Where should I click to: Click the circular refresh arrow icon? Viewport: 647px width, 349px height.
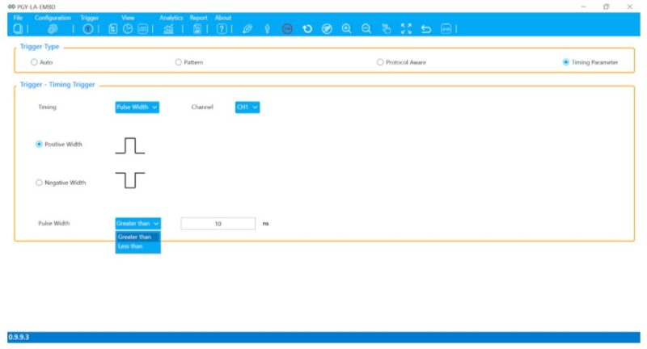307,29
